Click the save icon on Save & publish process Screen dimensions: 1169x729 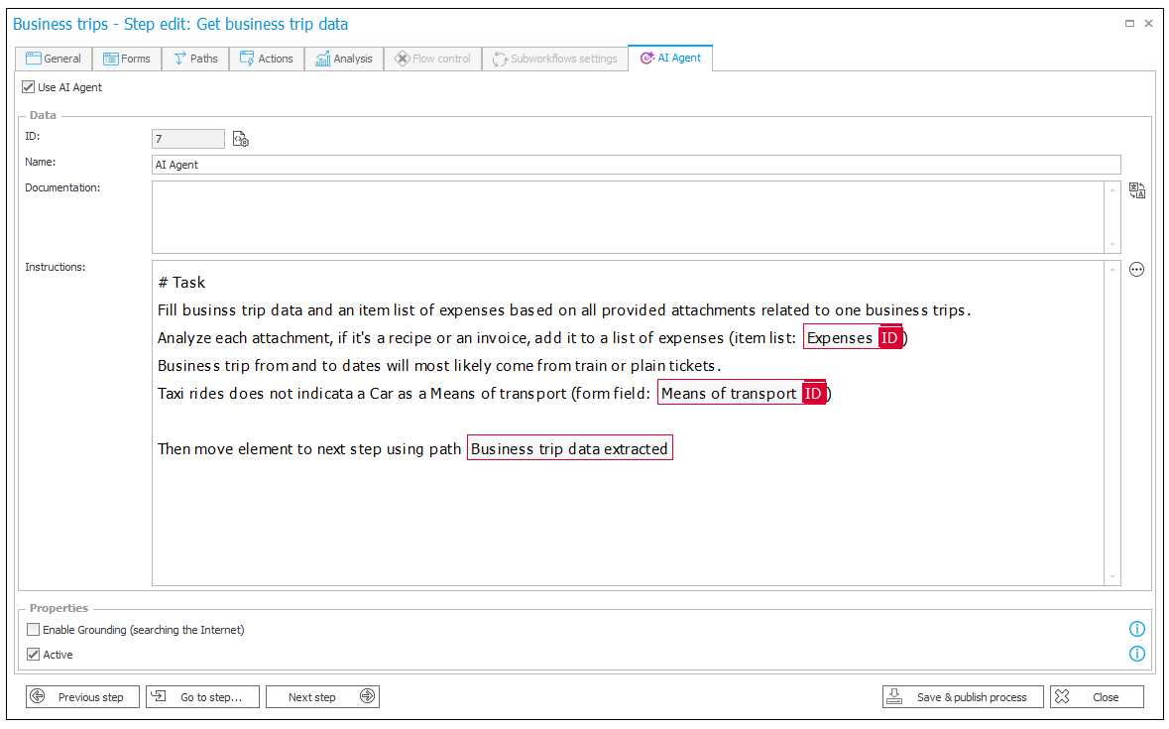pyautogui.click(x=897, y=696)
